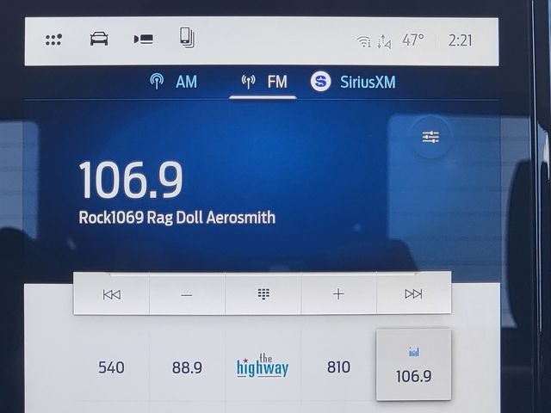The image size is (551, 413).
Task: Tap the Rock1069 Rag Doll Aerosmith text
Action: coord(176,218)
